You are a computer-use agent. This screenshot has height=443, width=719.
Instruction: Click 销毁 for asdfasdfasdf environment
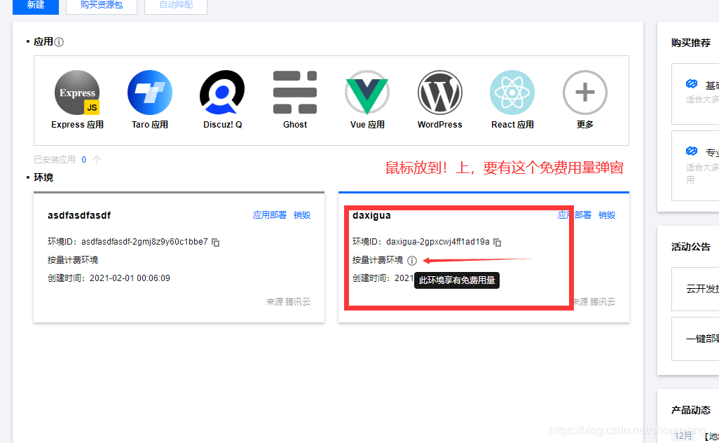(302, 215)
